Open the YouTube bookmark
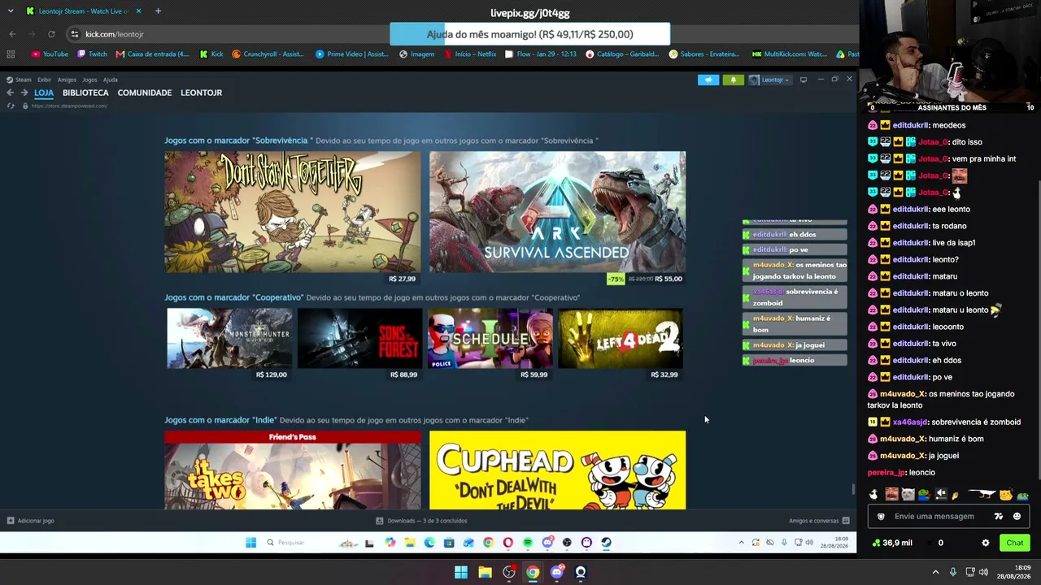 coord(50,54)
